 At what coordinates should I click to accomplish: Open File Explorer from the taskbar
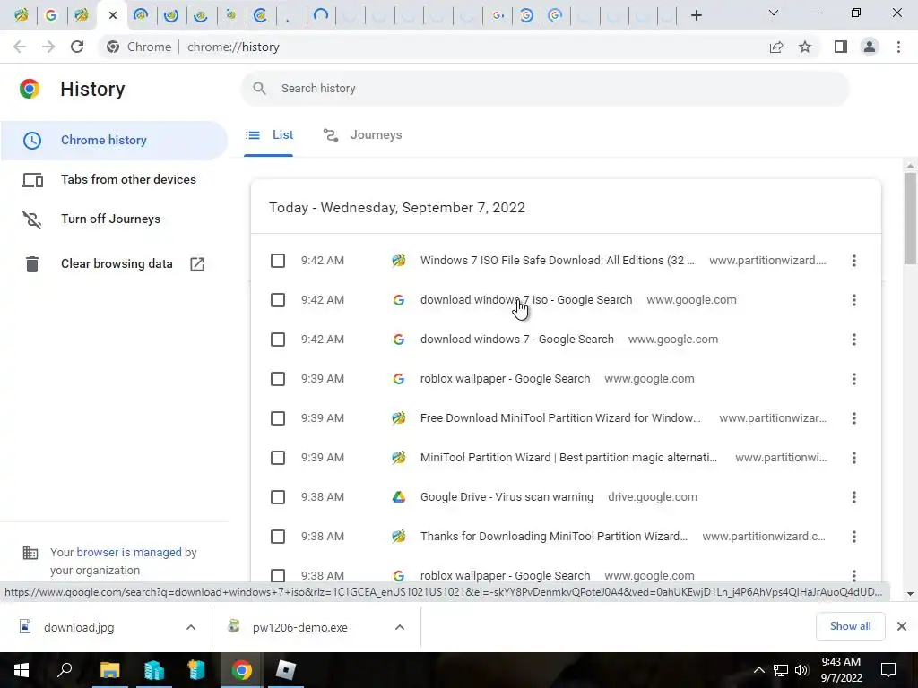point(109,670)
